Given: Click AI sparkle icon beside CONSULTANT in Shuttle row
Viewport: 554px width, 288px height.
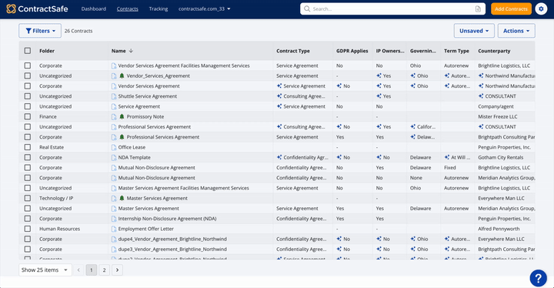Looking at the screenshot, I should point(480,96).
